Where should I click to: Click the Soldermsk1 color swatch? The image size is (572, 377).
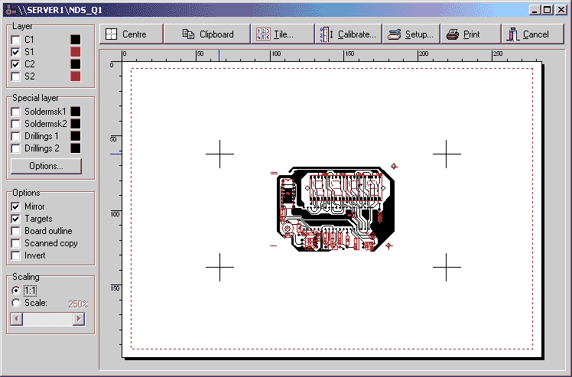[75, 112]
